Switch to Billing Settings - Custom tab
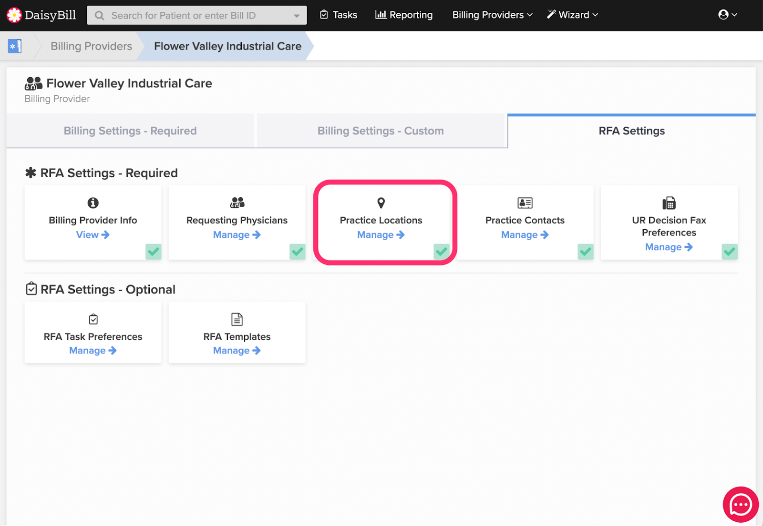This screenshot has height=526, width=763. pyautogui.click(x=381, y=131)
